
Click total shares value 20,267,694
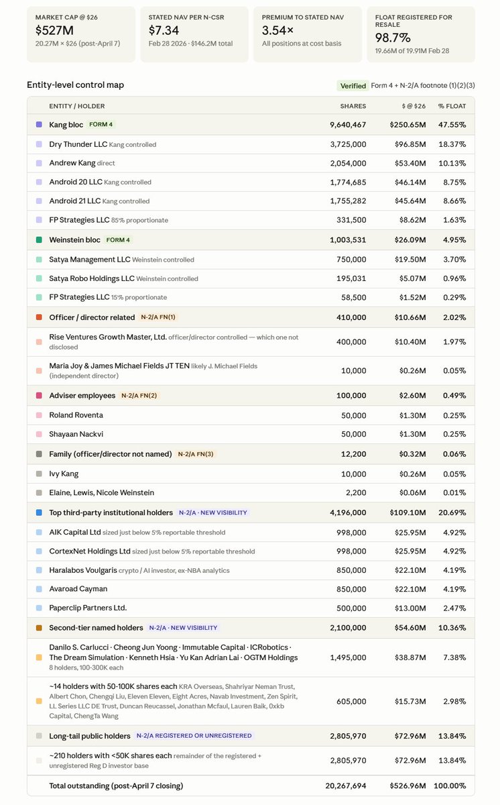pos(346,785)
